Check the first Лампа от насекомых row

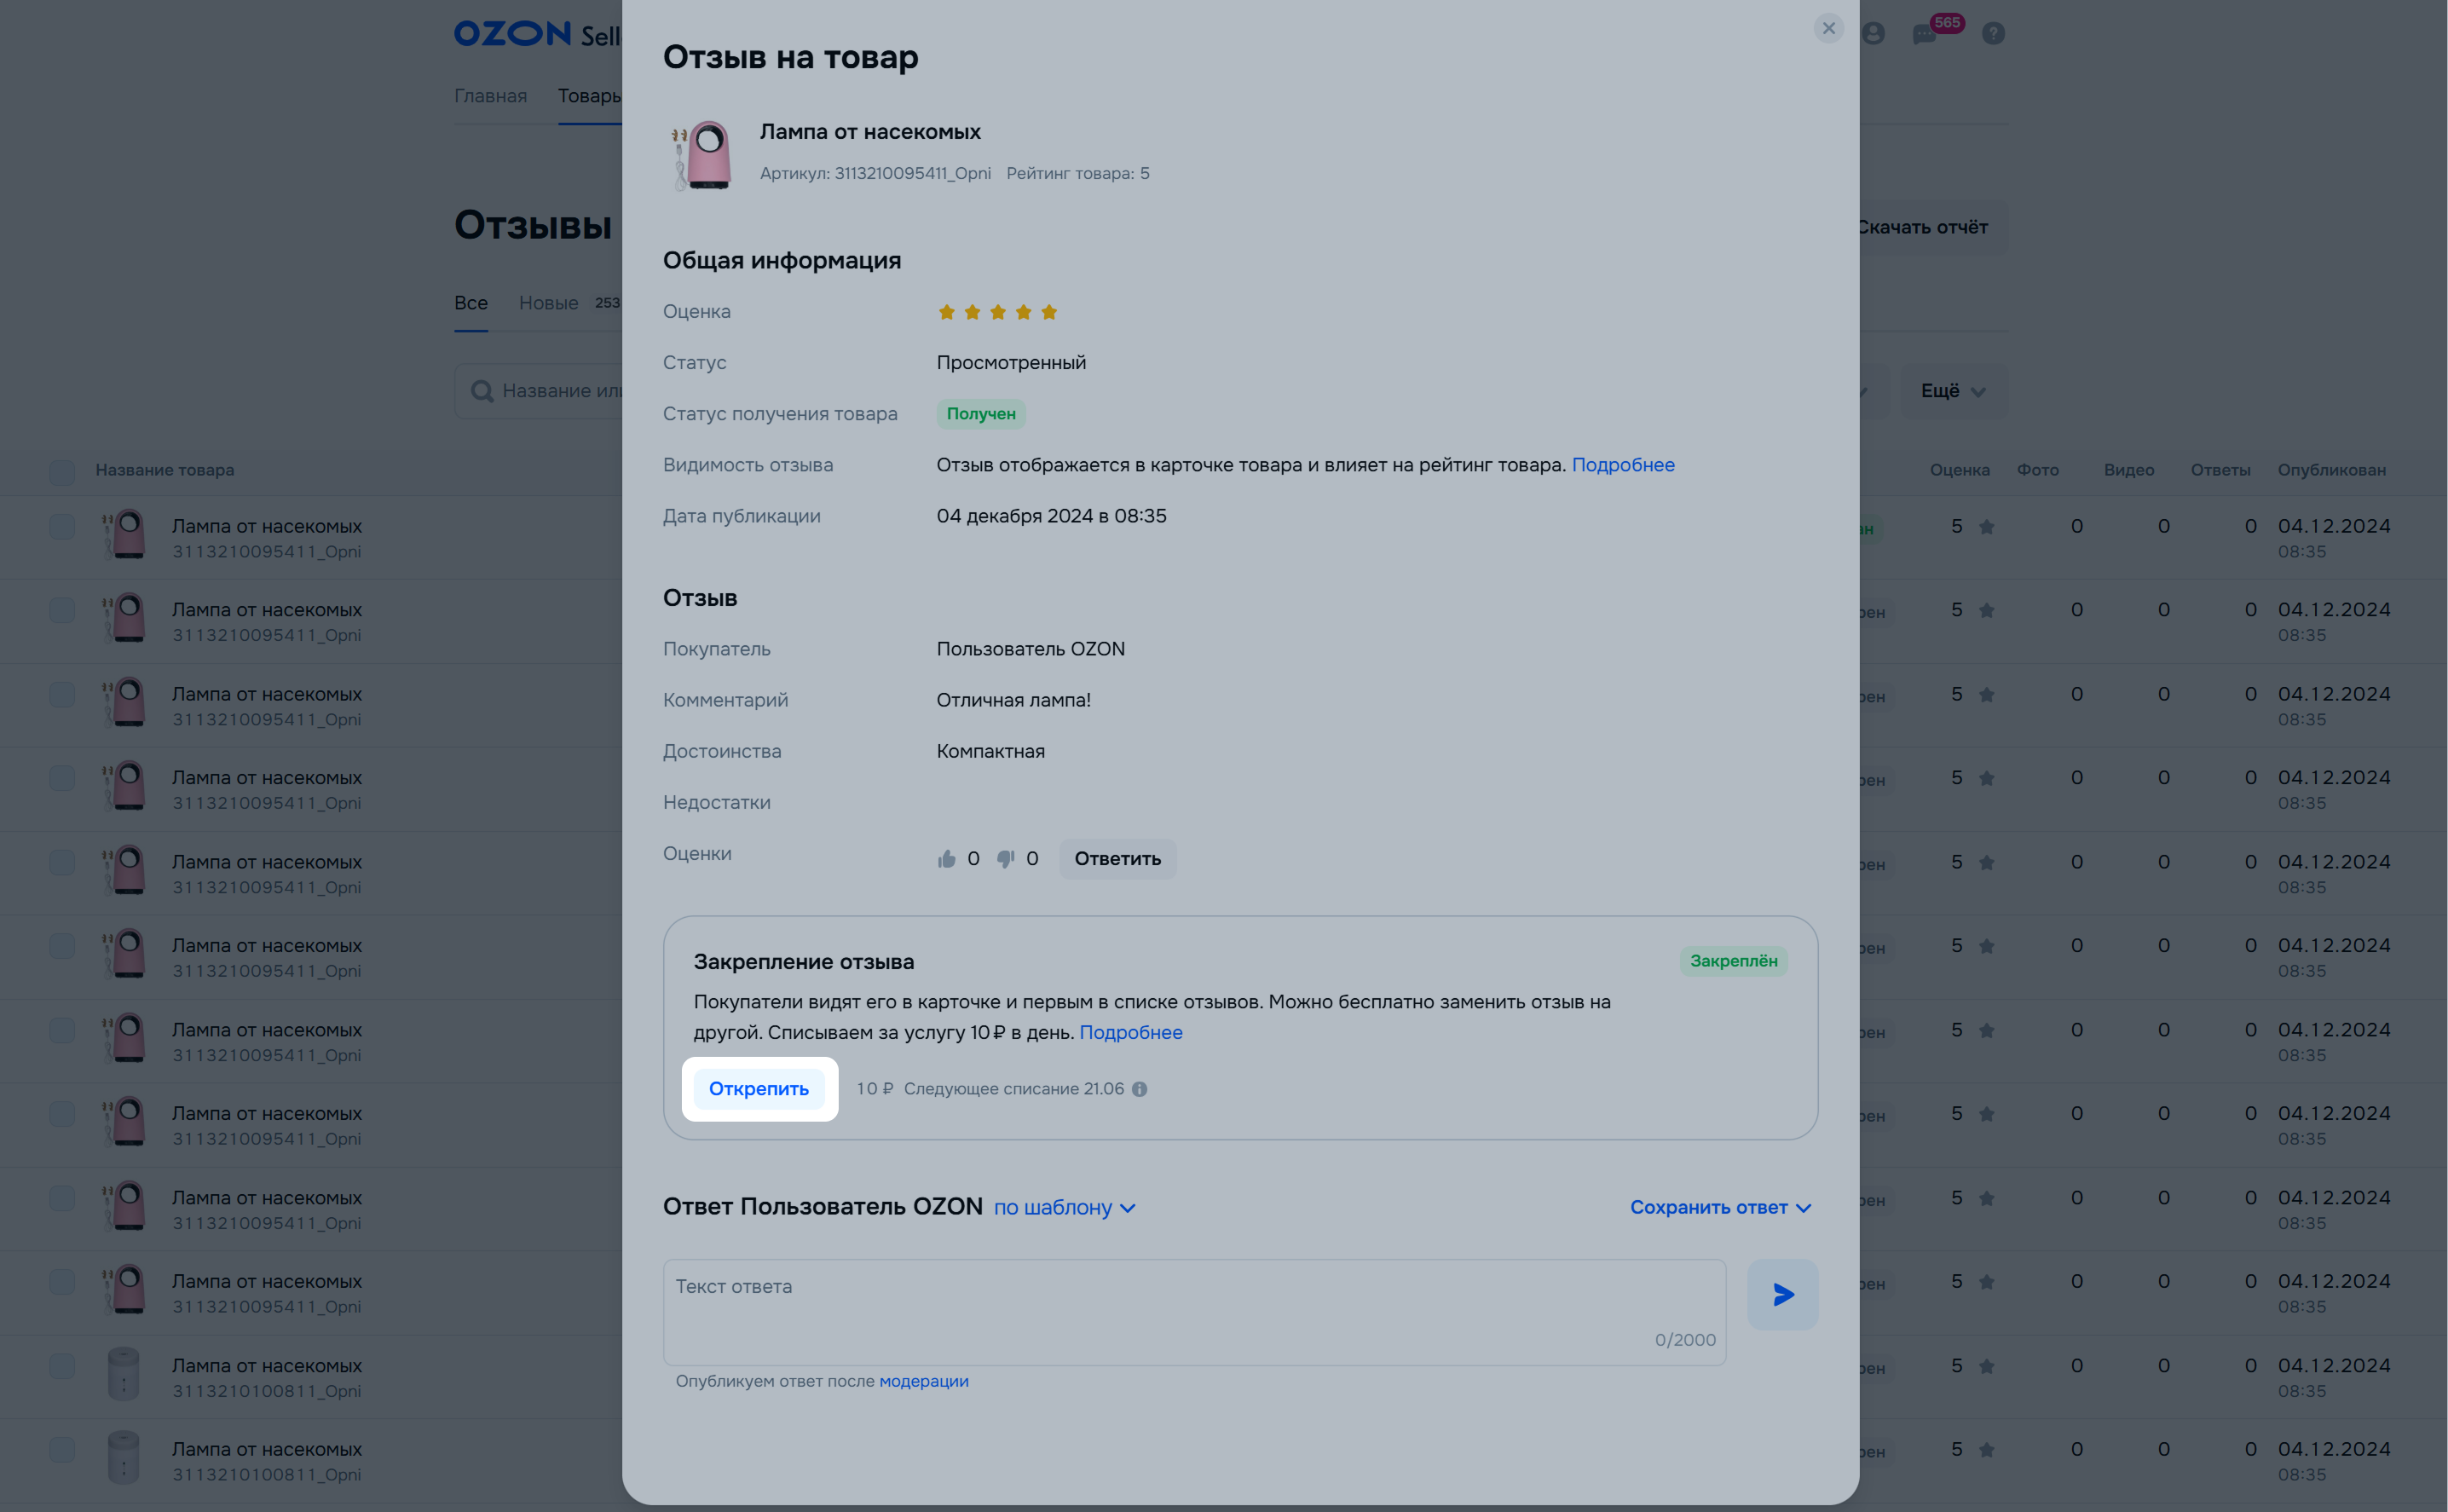62,527
